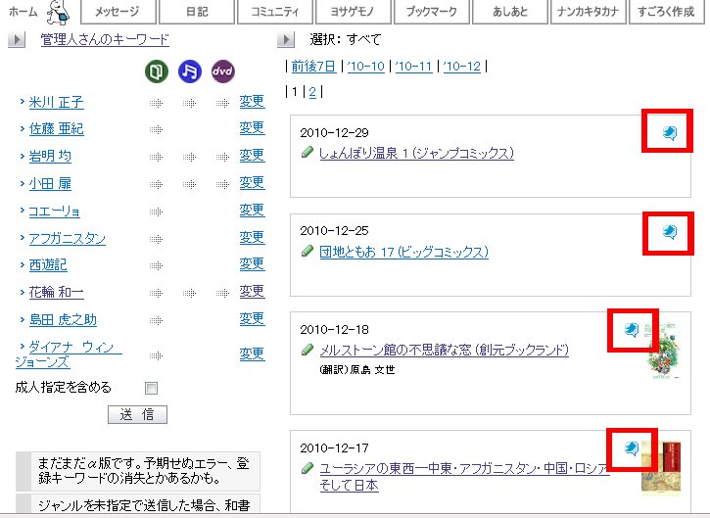Click speech bubble icon for しょんぼり温泉 1
The height and width of the screenshot is (518, 710).
[668, 133]
